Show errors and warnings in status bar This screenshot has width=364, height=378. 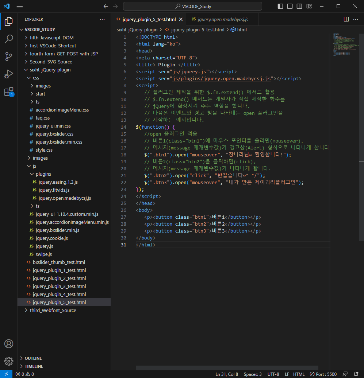point(25,374)
